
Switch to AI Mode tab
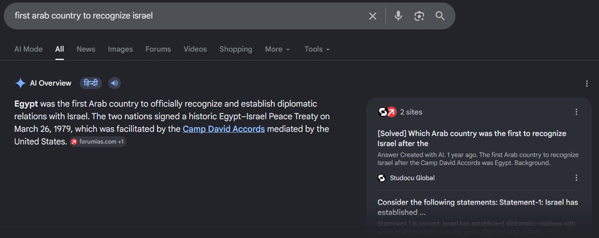[28, 49]
